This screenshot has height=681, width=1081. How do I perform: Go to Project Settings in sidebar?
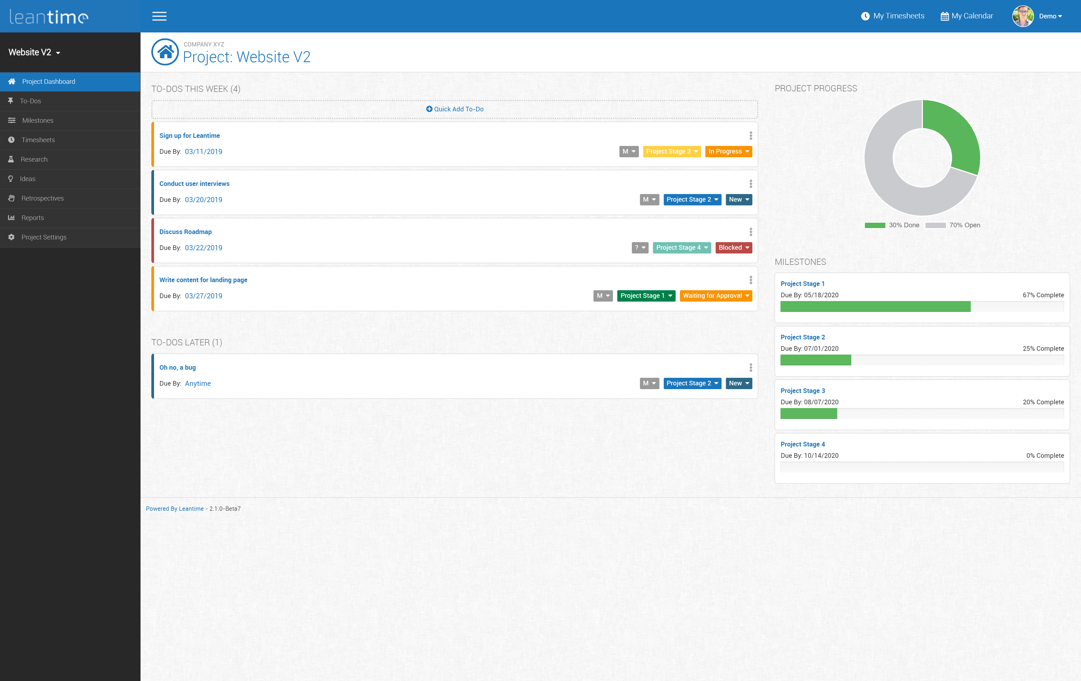point(44,237)
